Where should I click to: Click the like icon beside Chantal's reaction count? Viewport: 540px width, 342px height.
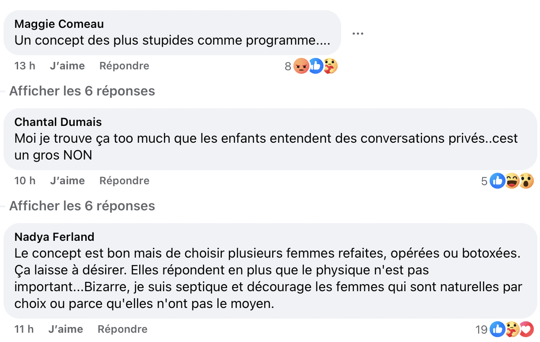coord(498,180)
